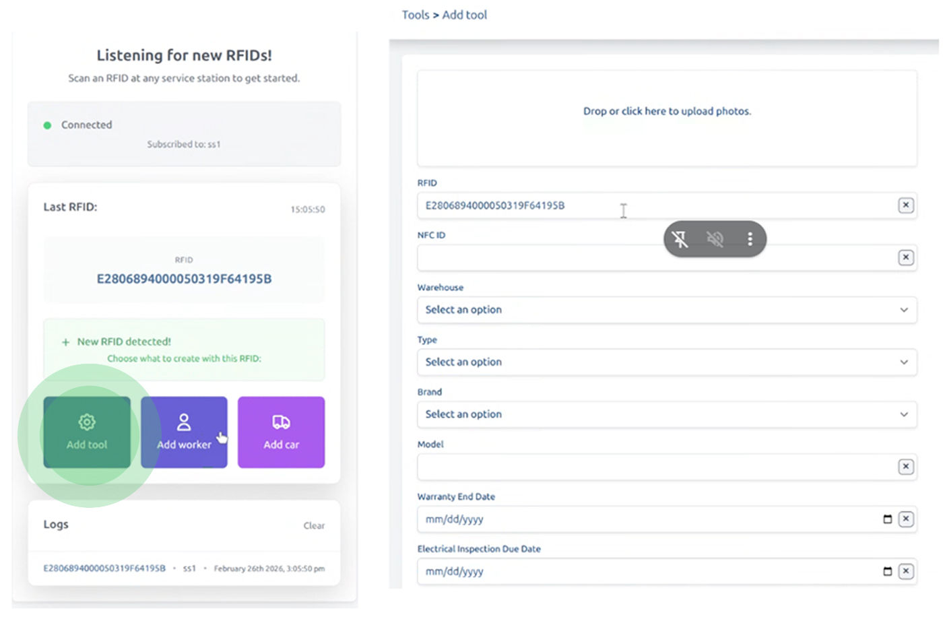The image size is (943, 619).
Task: Toggle the pin icon in floating overlay
Action: [x=680, y=239]
